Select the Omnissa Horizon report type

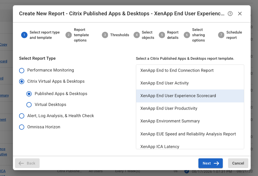(x=21, y=127)
